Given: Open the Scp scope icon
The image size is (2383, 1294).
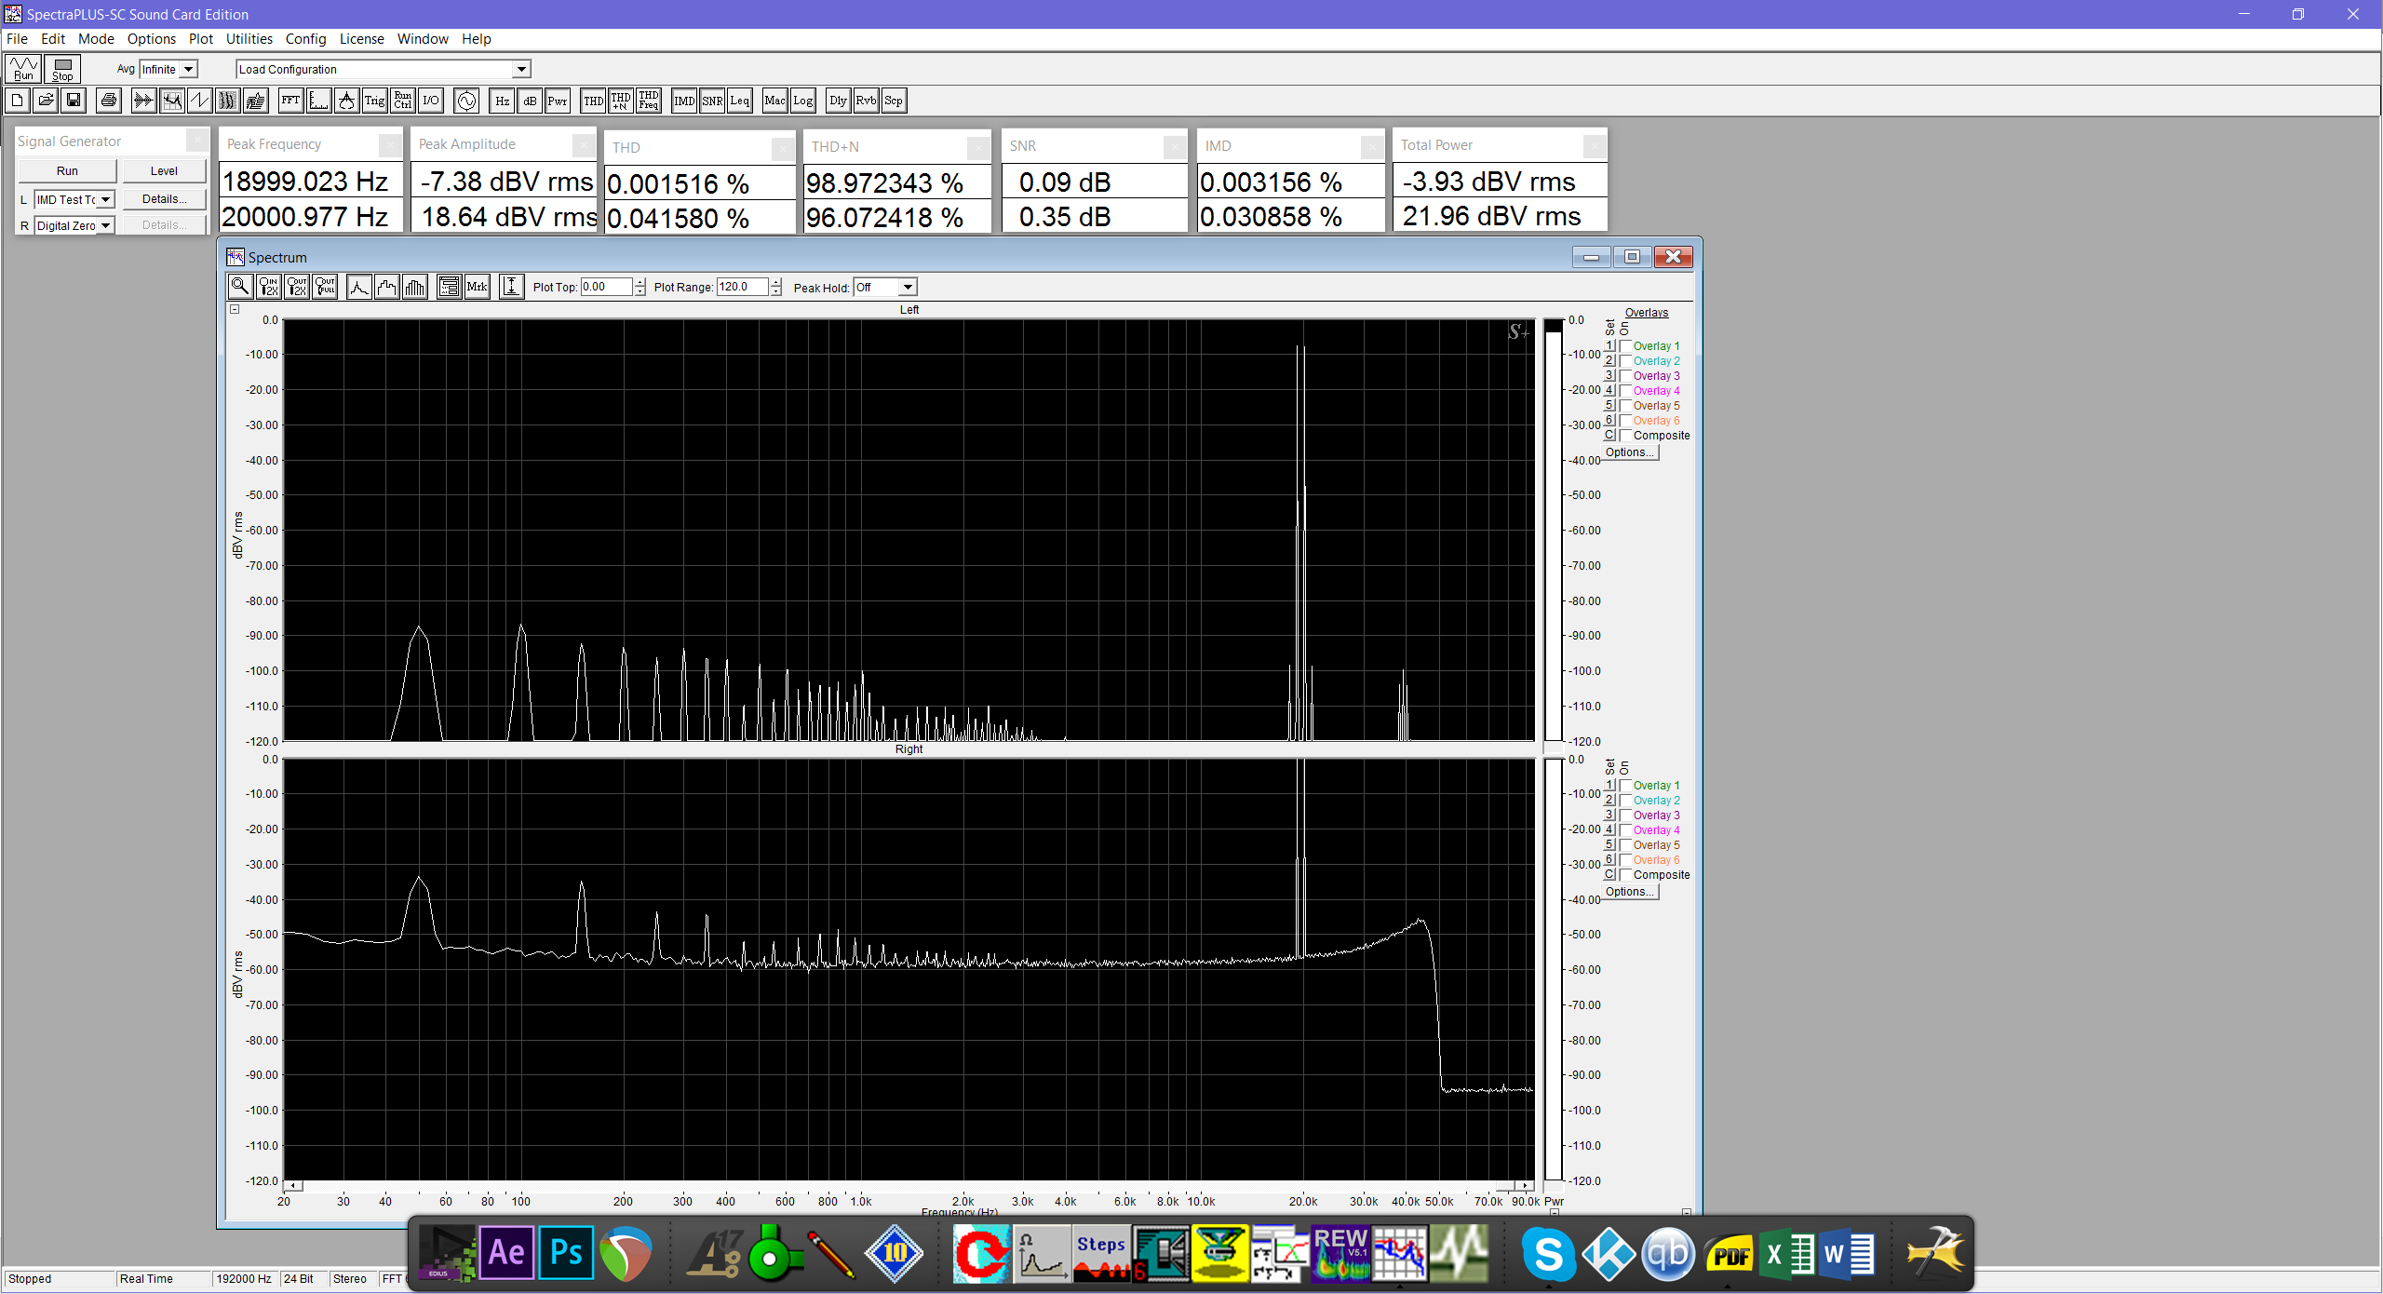Looking at the screenshot, I should tap(894, 101).
